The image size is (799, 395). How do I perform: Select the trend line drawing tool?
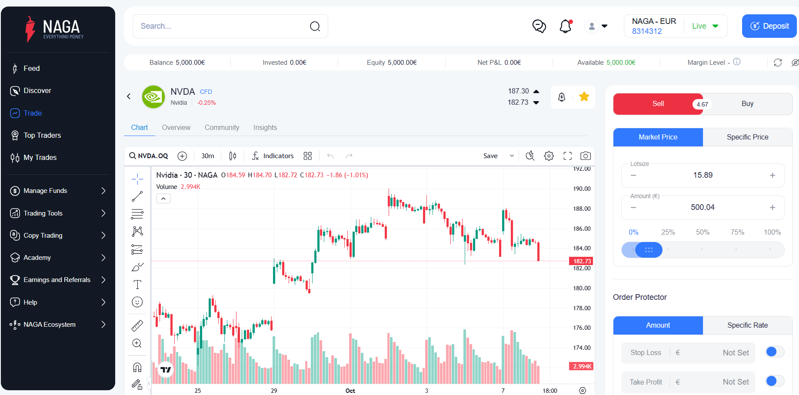[137, 196]
